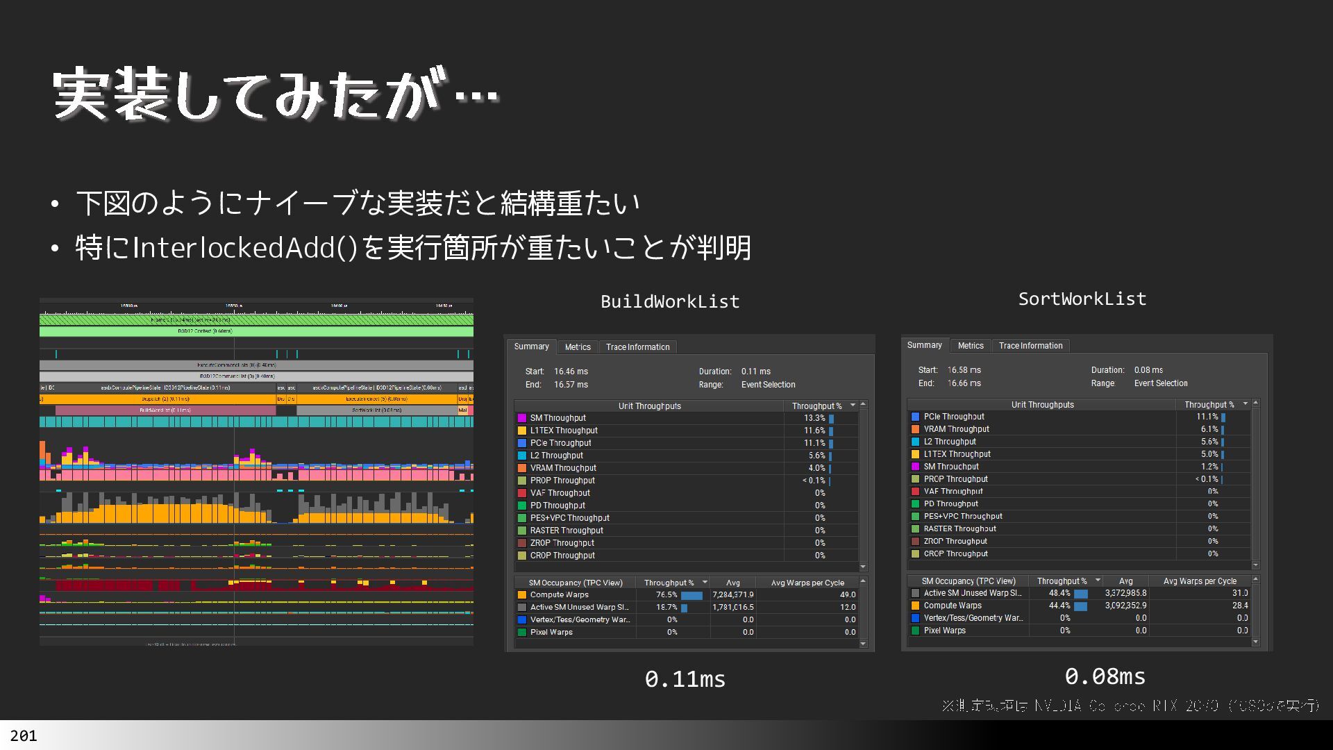The width and height of the screenshot is (1333, 750).
Task: Switch to Metrics tab in SortWorkList panel
Action: [x=971, y=346]
